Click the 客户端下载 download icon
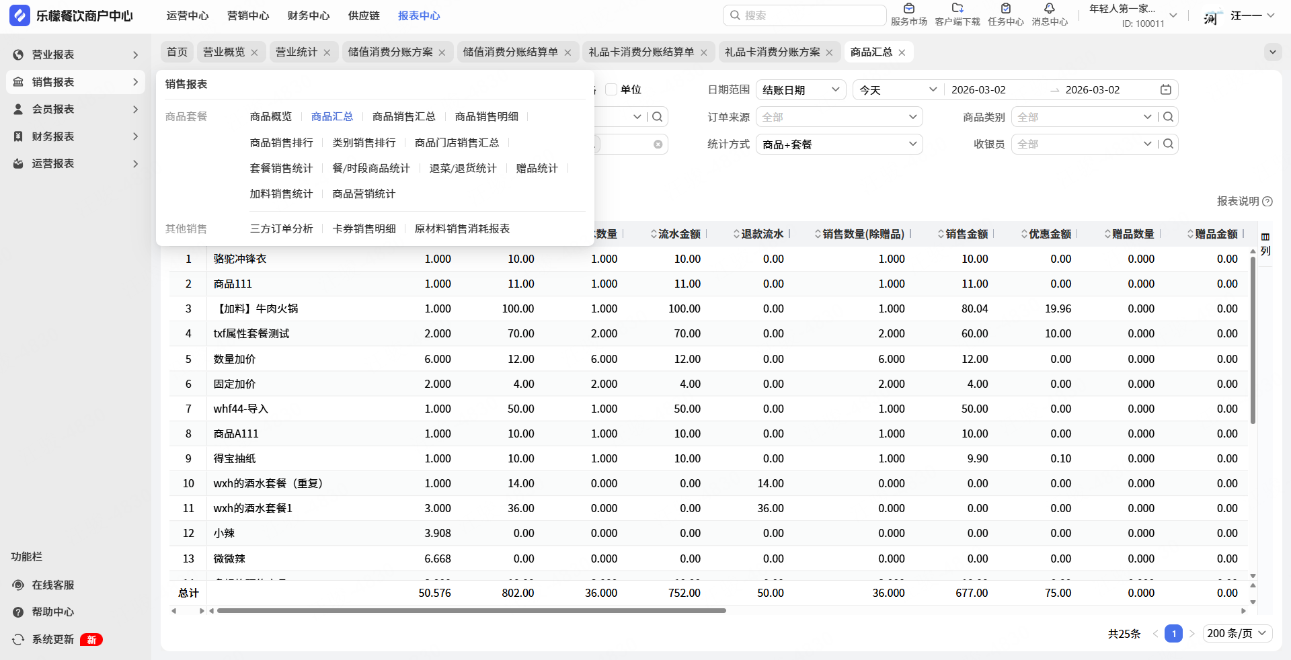Screen dimensions: 1291x660 [957, 9]
